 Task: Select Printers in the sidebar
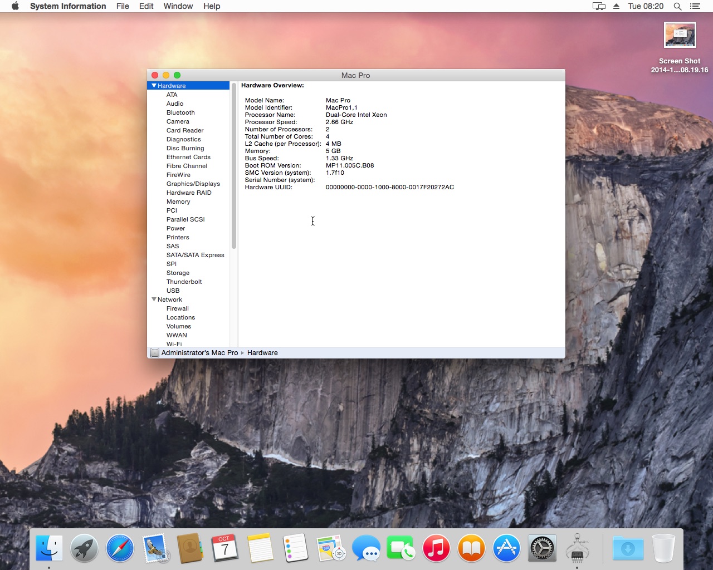tap(178, 237)
